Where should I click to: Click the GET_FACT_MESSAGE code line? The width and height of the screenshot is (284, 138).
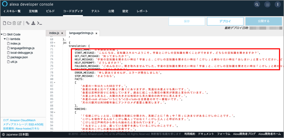click(102, 56)
